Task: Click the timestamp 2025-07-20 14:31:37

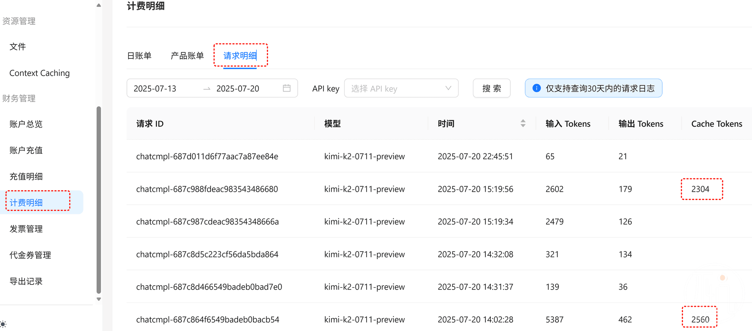Action: coord(475,287)
